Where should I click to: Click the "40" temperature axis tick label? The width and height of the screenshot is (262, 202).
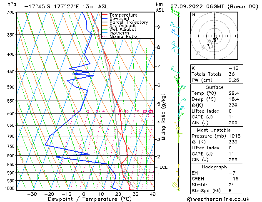153,194
